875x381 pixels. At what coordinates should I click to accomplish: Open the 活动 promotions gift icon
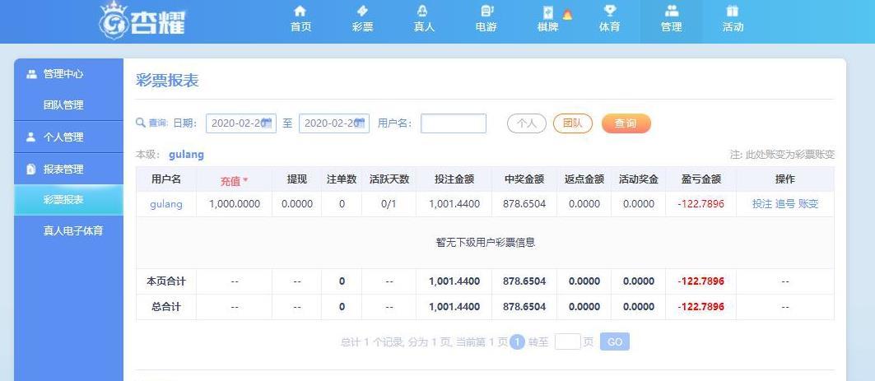click(x=733, y=12)
